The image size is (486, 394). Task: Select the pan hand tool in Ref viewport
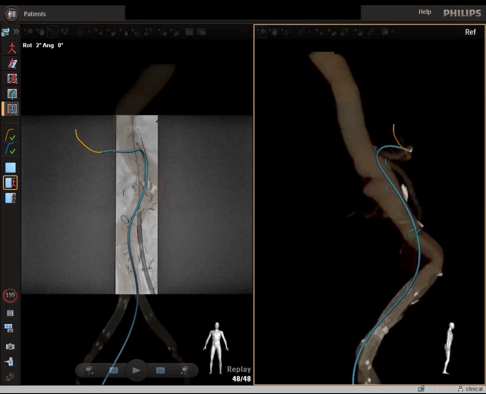(x=273, y=32)
